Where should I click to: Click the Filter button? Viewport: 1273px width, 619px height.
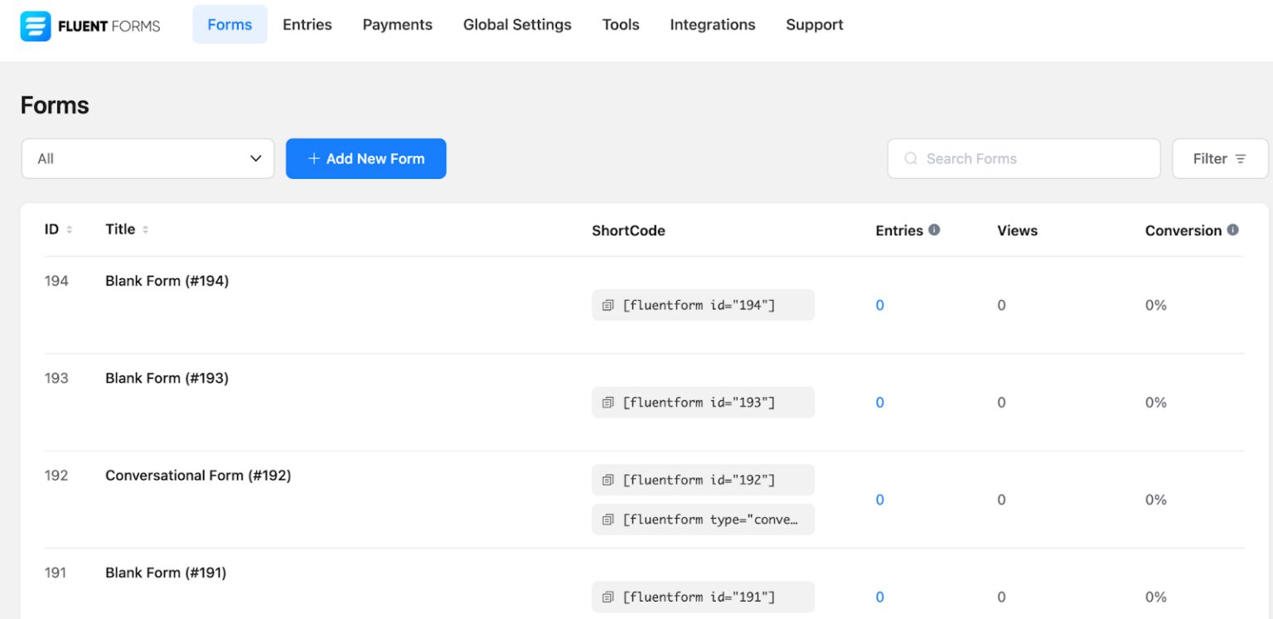coord(1220,158)
